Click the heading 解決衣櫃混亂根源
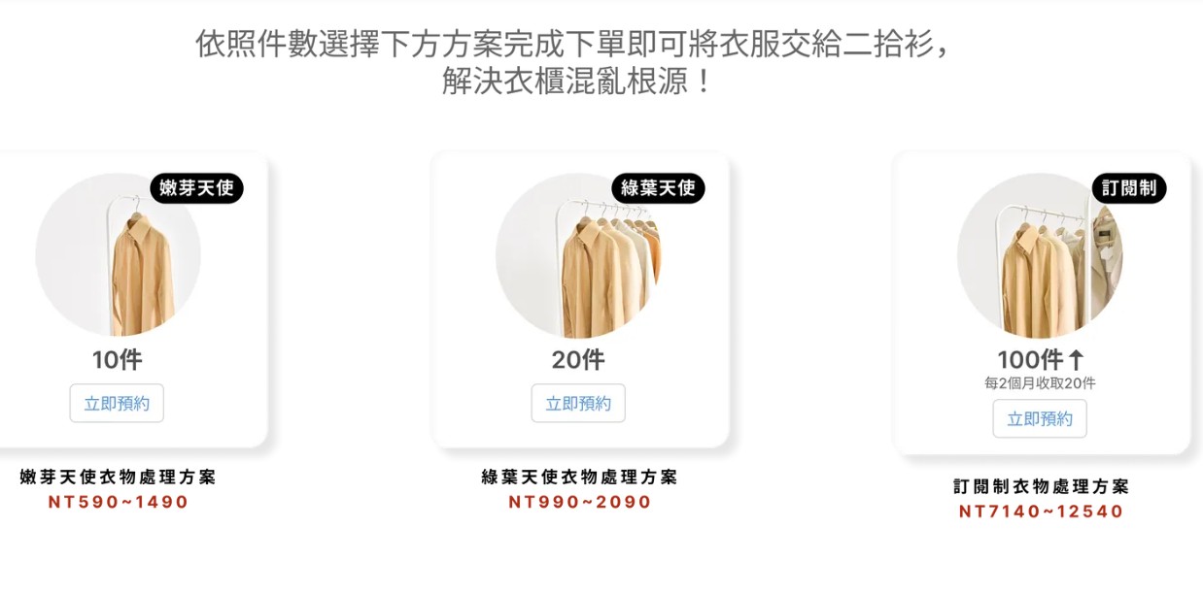The width and height of the screenshot is (1203, 594). click(x=577, y=82)
